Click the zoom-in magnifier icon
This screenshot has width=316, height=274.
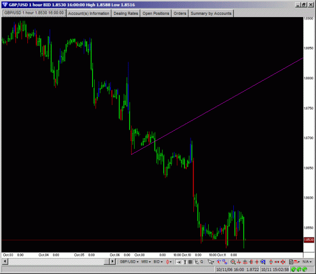(x=233, y=261)
